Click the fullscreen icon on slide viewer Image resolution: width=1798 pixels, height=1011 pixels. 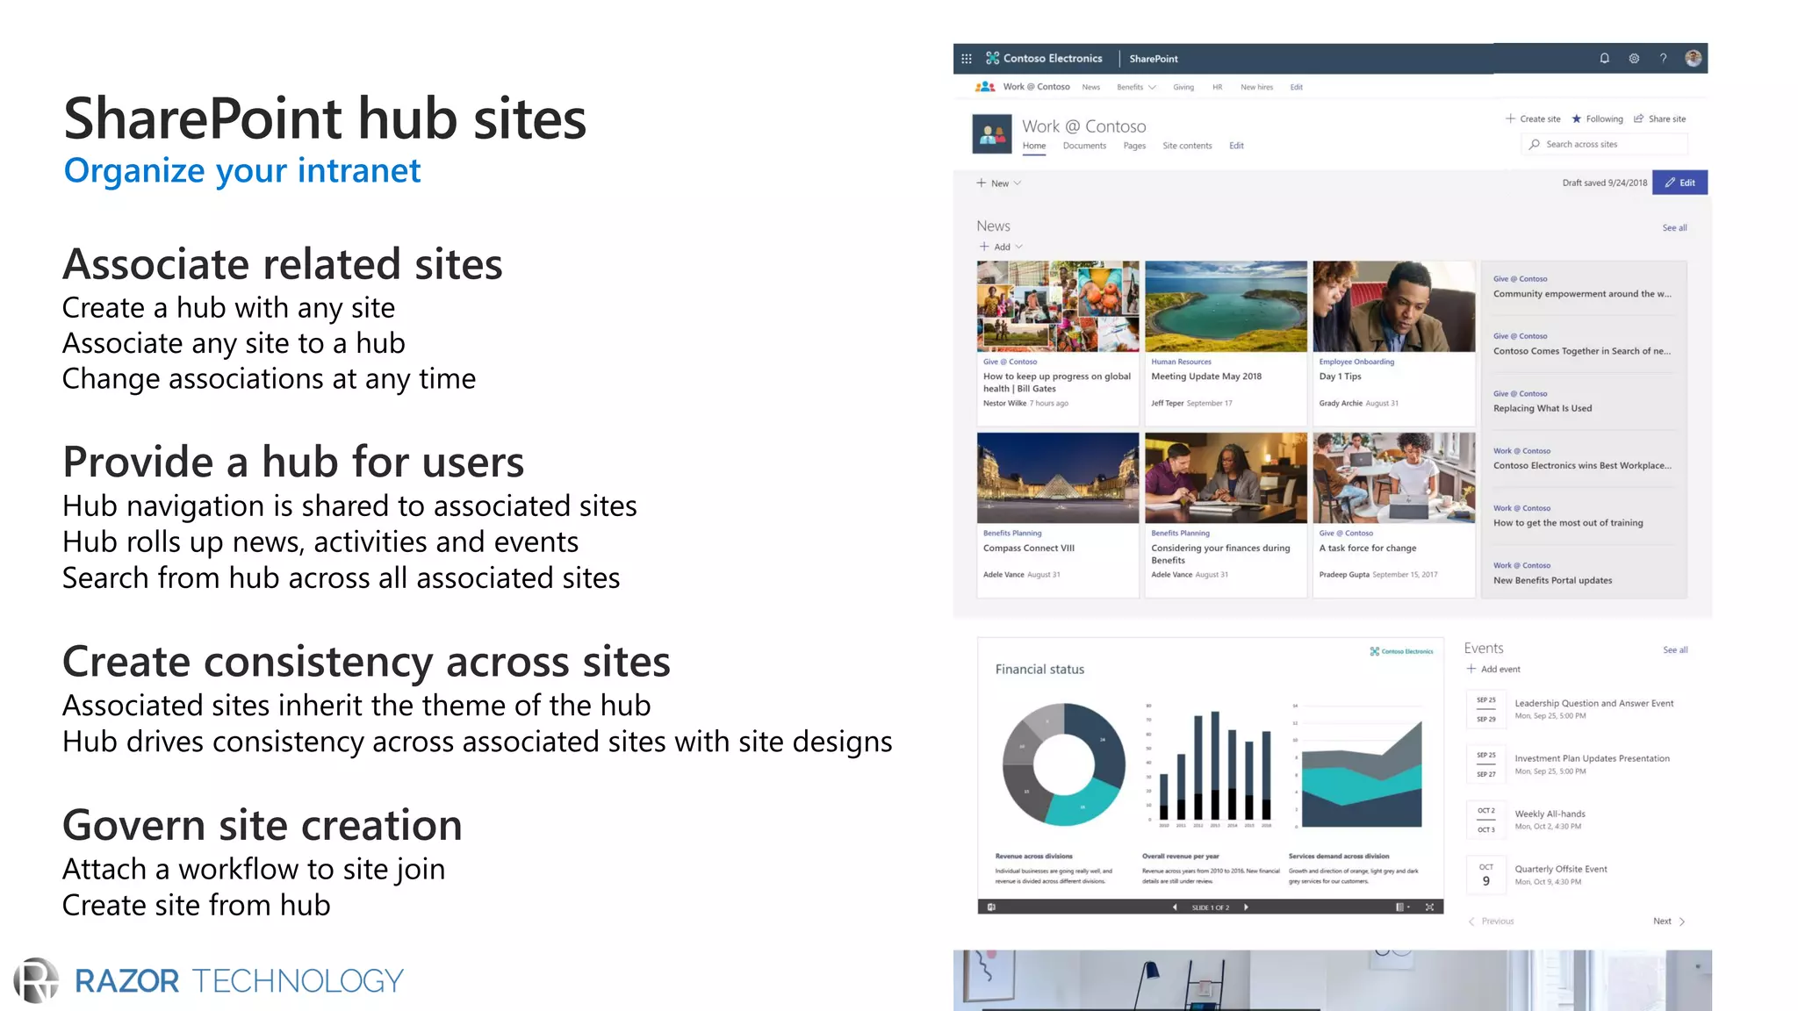1429,907
